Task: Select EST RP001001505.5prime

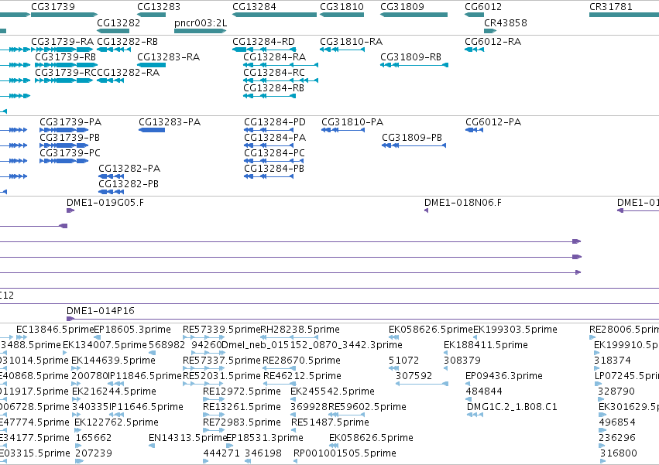Action: coord(296,461)
